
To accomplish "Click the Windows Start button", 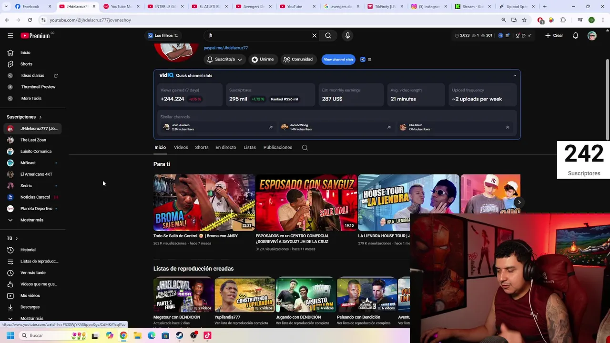I will (10, 335).
